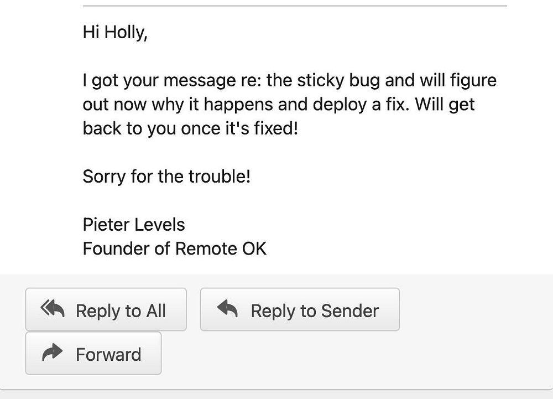Click the "Pieter Levels" signature name
553x399 pixels.
[x=134, y=224]
